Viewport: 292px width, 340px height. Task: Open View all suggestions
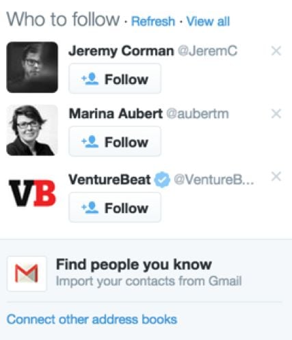point(208,21)
